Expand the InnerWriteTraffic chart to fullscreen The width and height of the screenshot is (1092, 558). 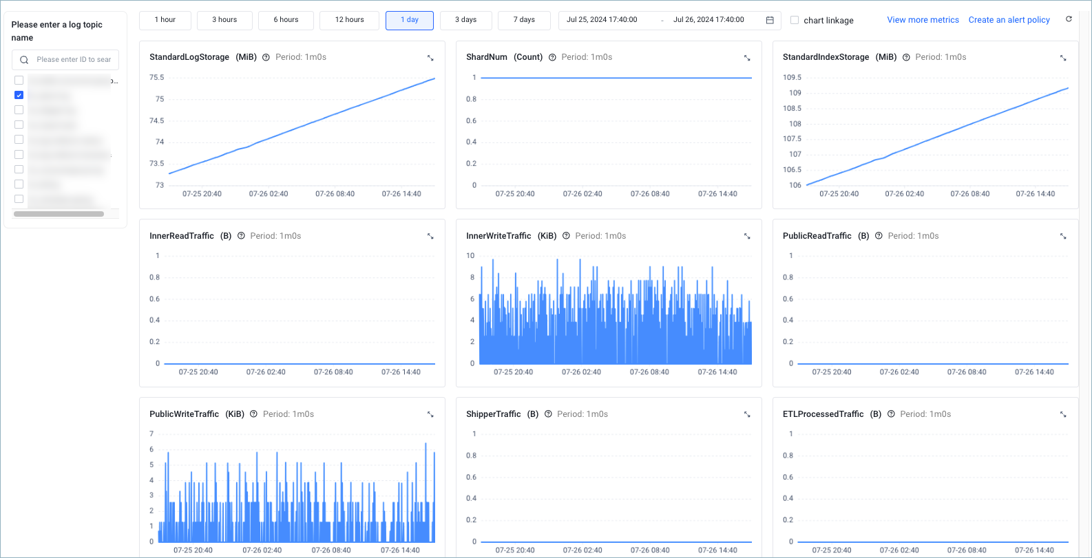pyautogui.click(x=747, y=236)
